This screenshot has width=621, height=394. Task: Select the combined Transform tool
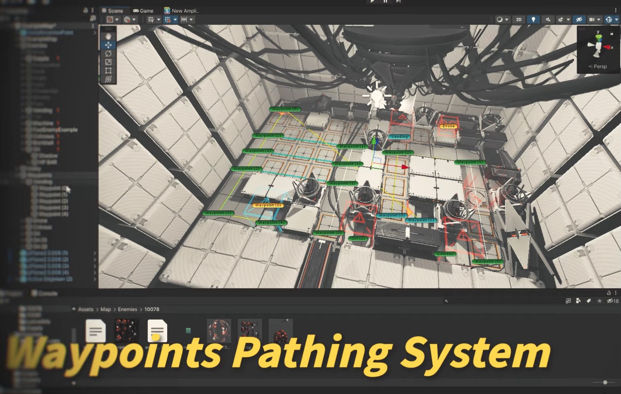tap(108, 79)
